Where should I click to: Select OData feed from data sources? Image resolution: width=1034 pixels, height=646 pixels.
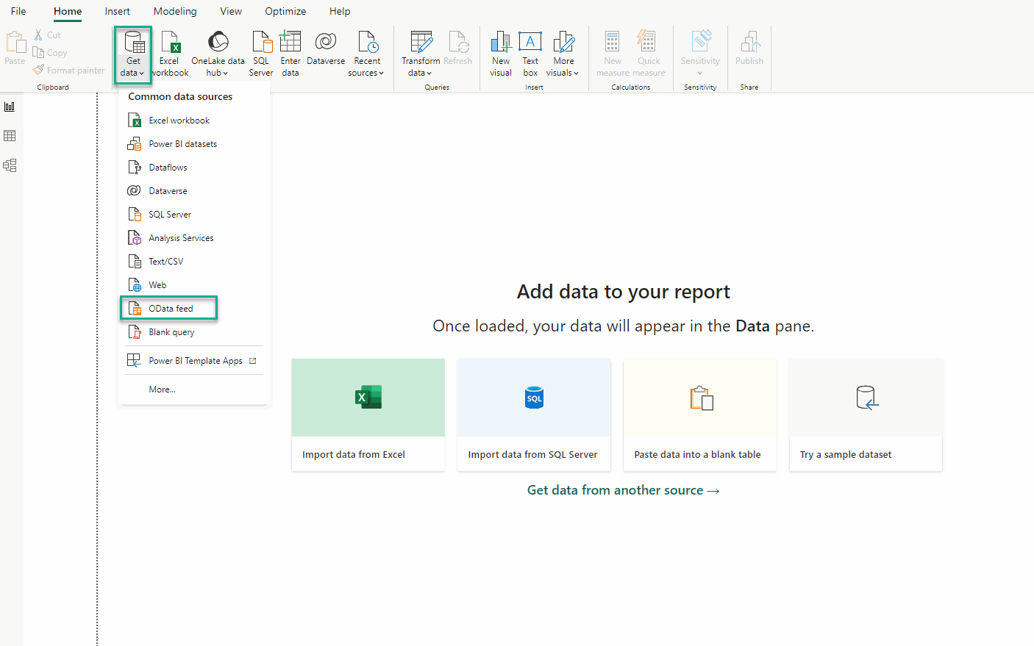(x=171, y=309)
